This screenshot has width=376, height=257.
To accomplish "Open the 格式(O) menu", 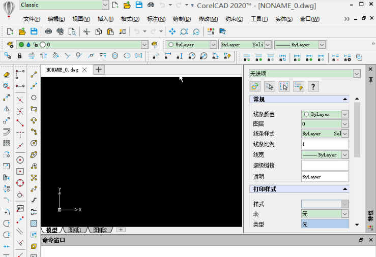I will pos(130,19).
